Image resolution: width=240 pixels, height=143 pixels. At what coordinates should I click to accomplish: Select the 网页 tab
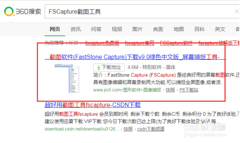pyautogui.click(x=55, y=29)
